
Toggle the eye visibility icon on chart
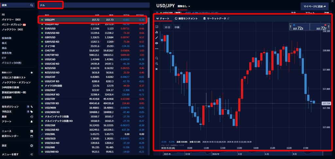point(157,43)
